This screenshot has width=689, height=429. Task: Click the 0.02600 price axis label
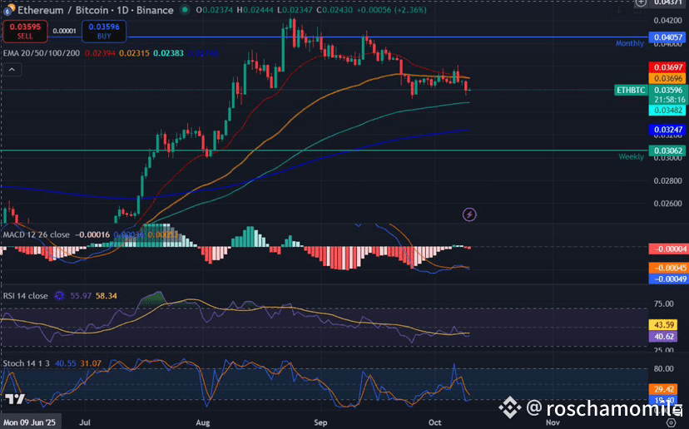(668, 204)
